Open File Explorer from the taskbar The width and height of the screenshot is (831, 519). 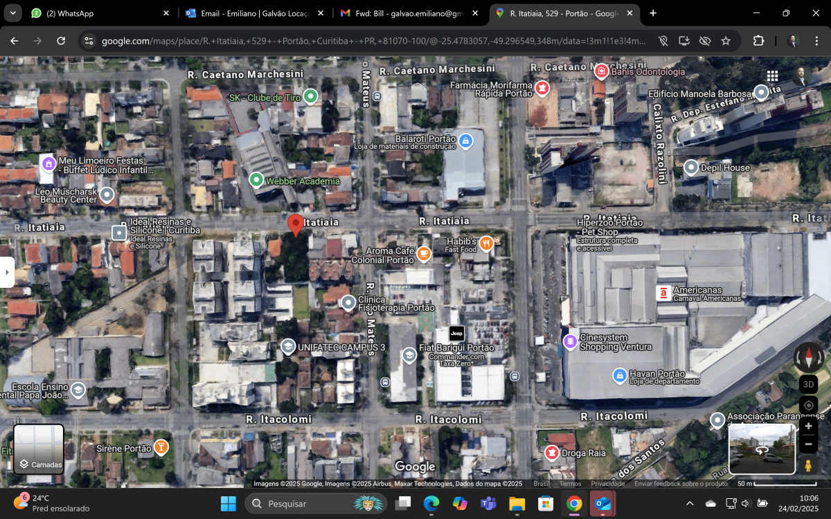pyautogui.click(x=517, y=503)
